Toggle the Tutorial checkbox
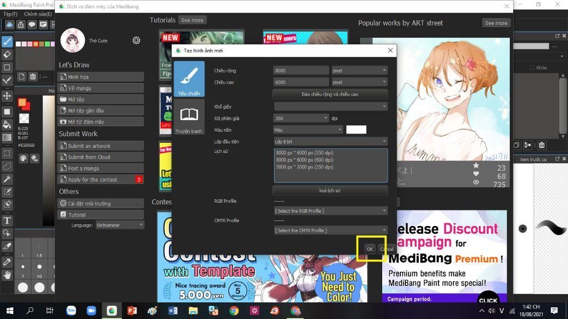Image resolution: width=568 pixels, height=319 pixels. click(63, 214)
